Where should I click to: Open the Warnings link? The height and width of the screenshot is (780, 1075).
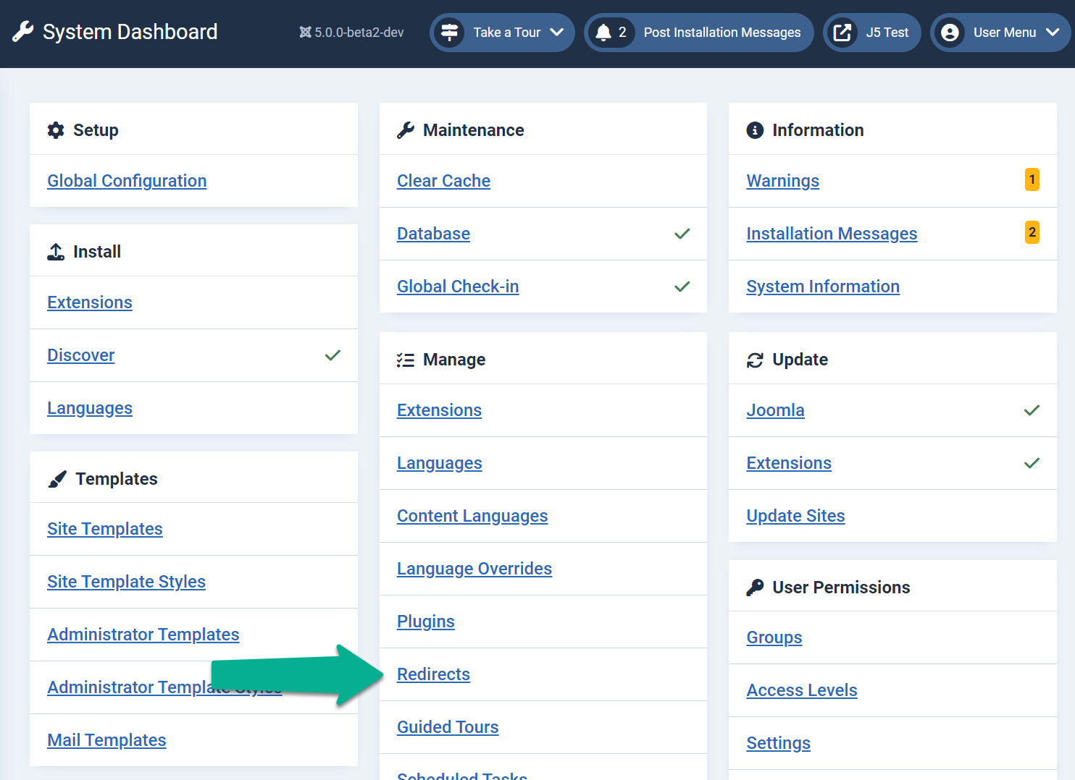pos(783,181)
